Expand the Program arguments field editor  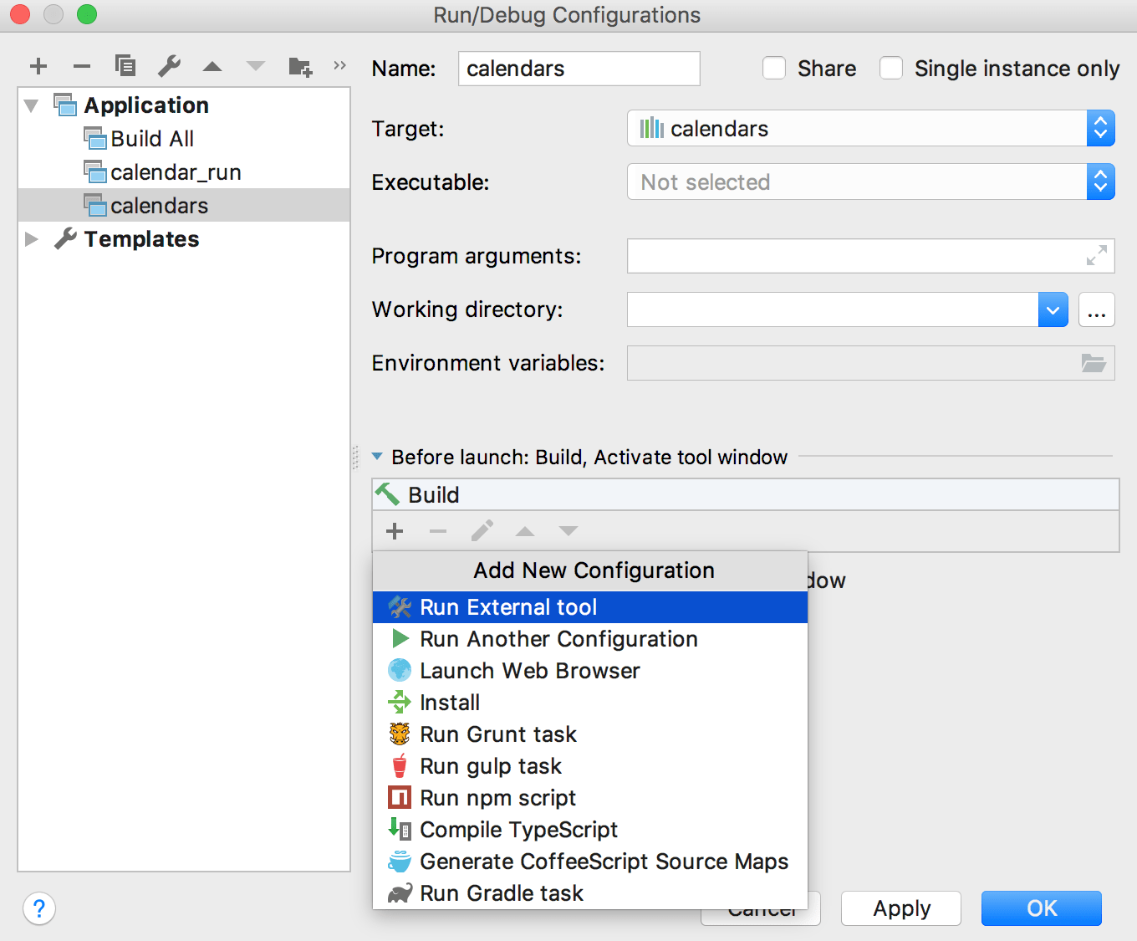tap(1096, 256)
